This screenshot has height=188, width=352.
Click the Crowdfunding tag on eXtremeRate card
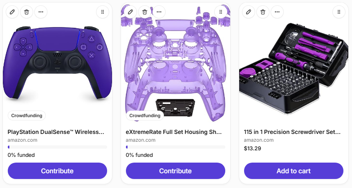click(145, 116)
